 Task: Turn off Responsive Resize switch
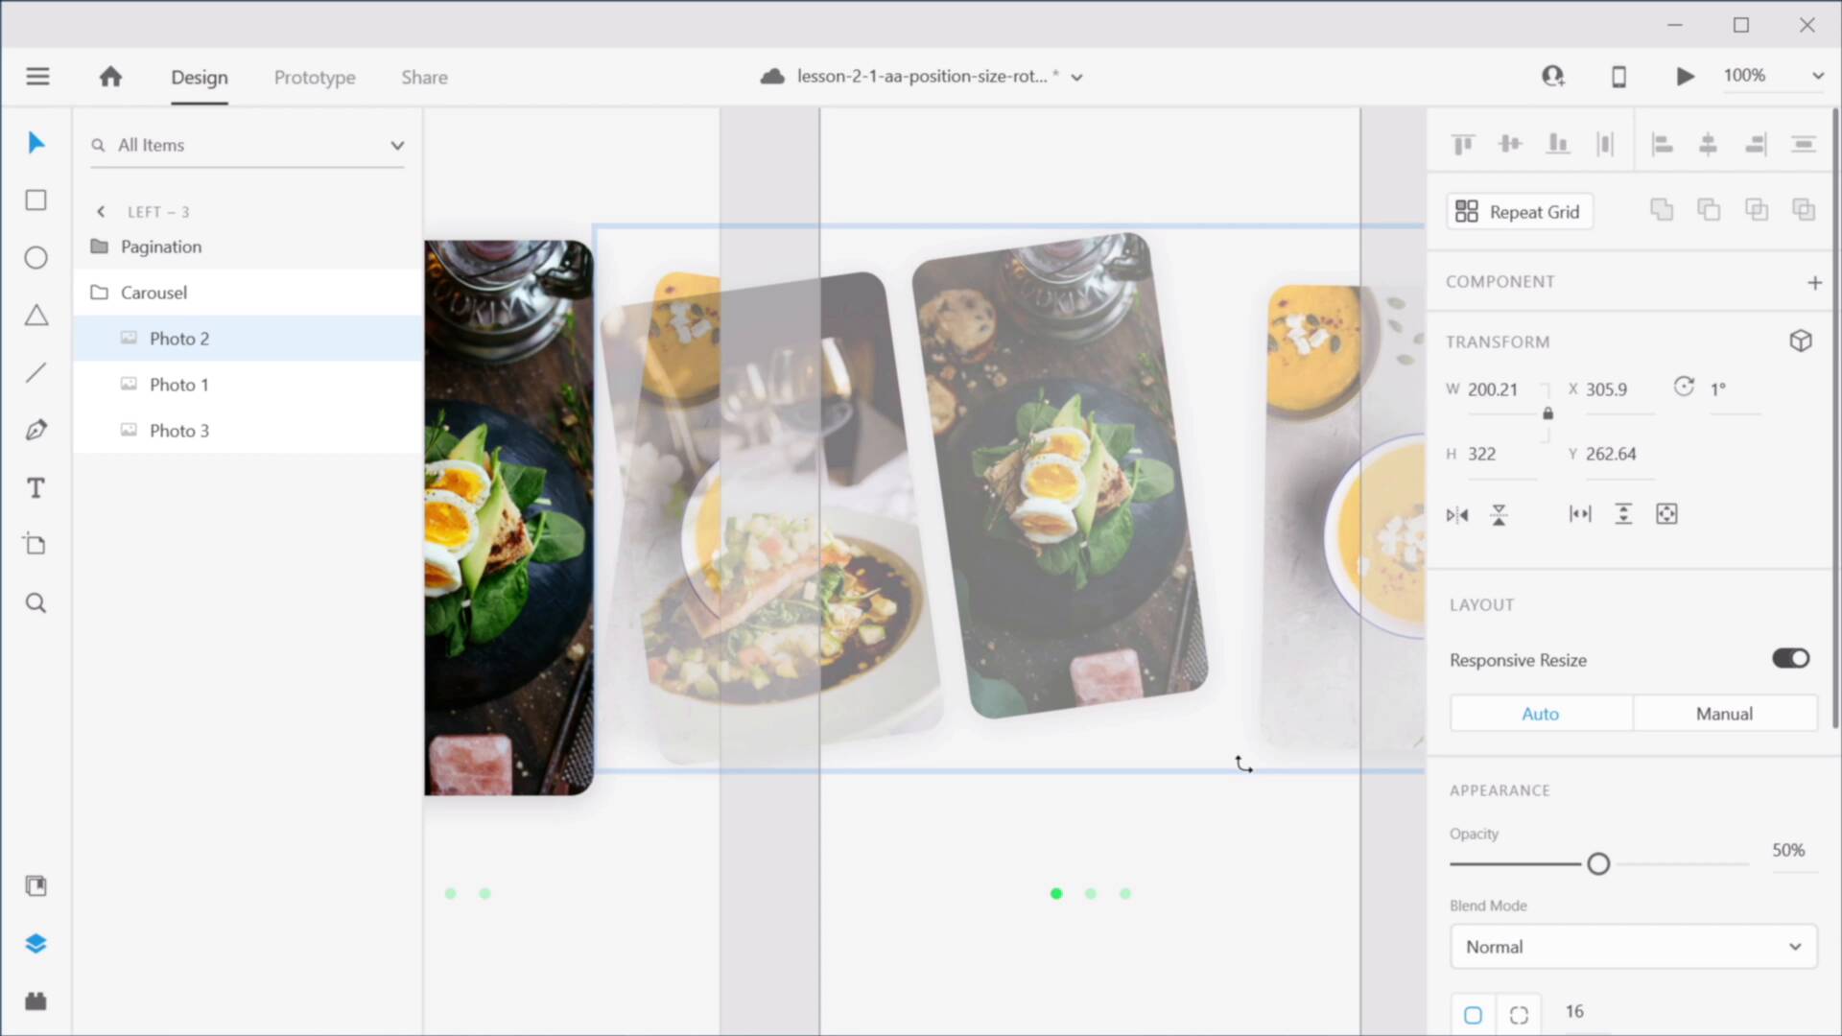(x=1790, y=659)
